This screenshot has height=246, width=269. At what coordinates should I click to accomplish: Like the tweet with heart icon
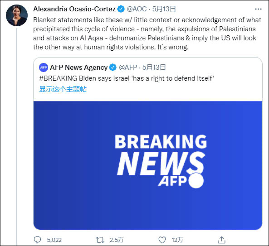162,240
